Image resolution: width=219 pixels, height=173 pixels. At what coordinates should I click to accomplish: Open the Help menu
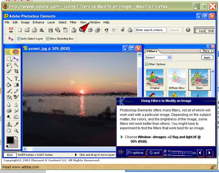[x=106, y=22]
